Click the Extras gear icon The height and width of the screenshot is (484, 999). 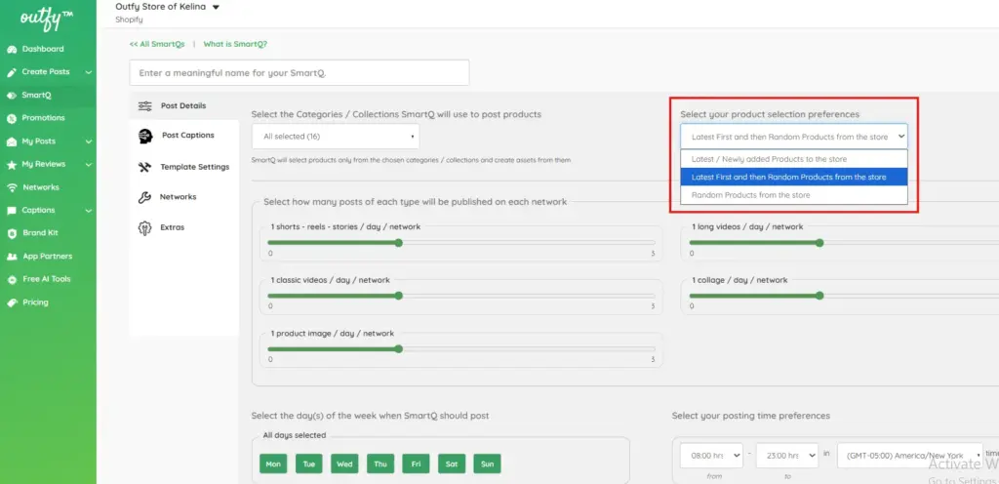tap(144, 227)
